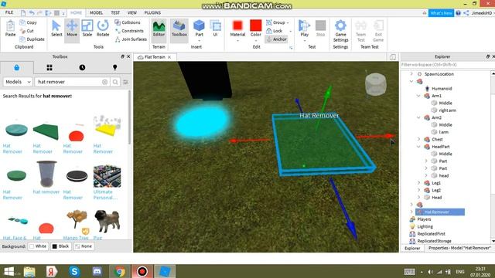Click the view orientation cube
495x278 pixels.
[x=375, y=84]
